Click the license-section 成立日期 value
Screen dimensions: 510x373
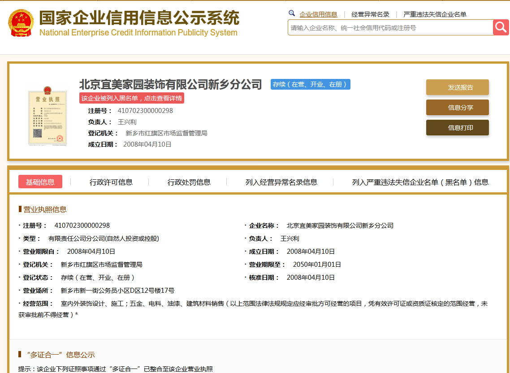[311, 252]
